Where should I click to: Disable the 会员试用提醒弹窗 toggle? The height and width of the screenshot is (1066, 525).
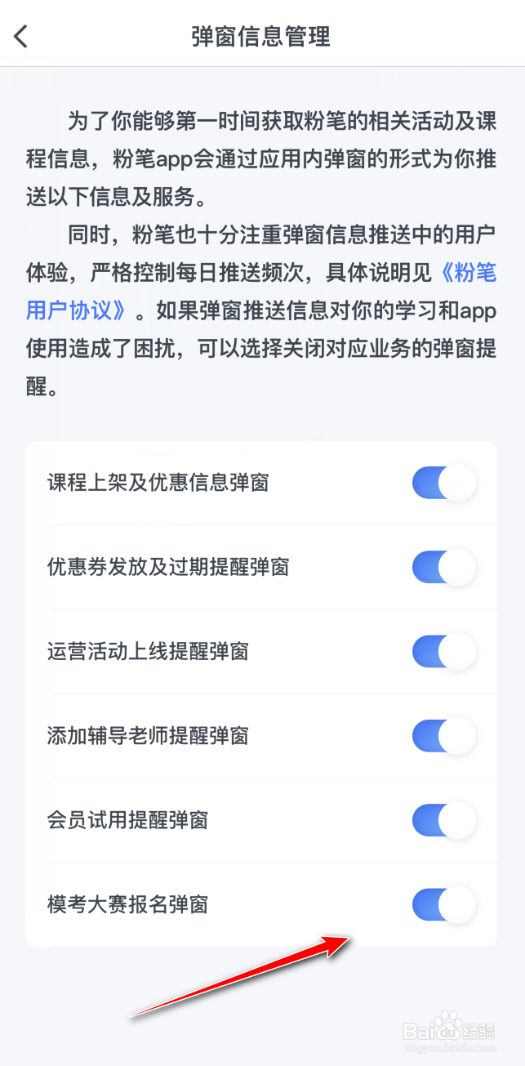(443, 820)
